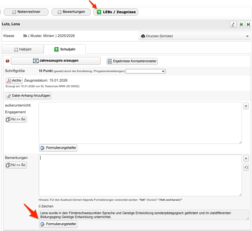
Task: Open the PDF Archiv button
Action: pos(14,80)
